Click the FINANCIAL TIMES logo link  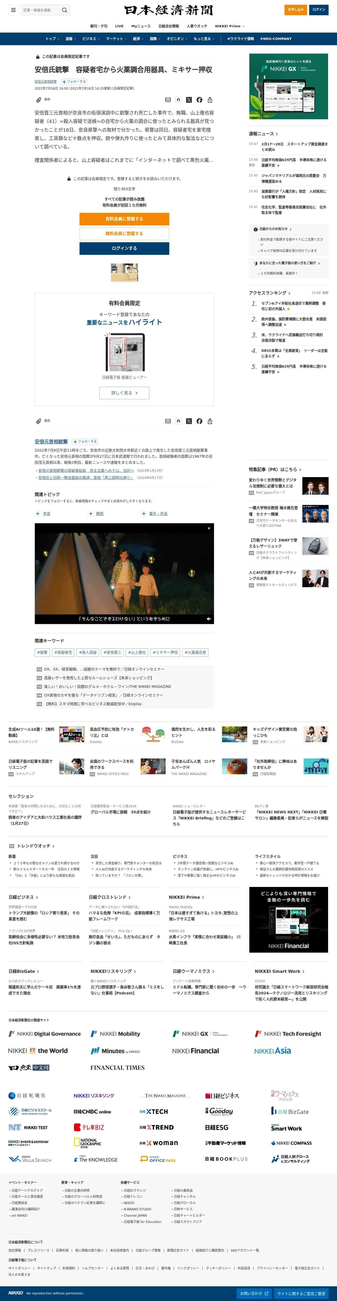118,1068
